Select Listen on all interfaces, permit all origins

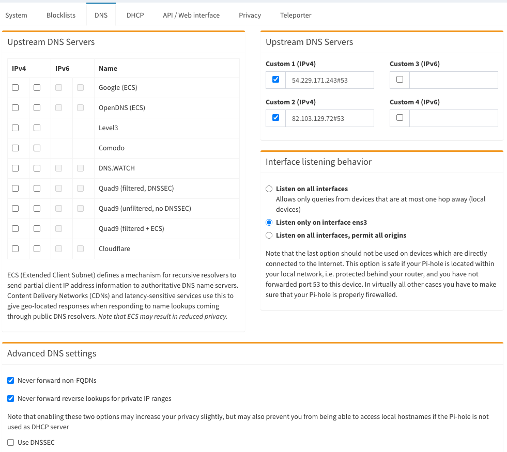click(x=269, y=236)
